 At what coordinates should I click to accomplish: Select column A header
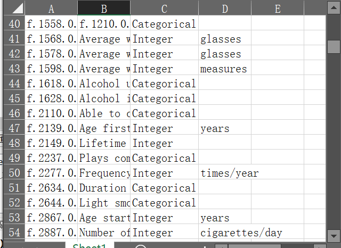point(51,9)
